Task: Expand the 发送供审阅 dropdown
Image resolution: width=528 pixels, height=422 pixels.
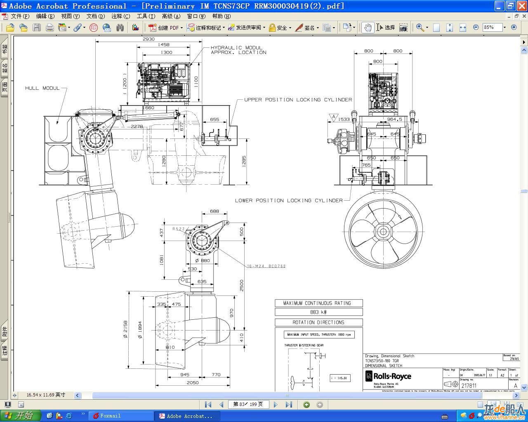Action: [264, 28]
